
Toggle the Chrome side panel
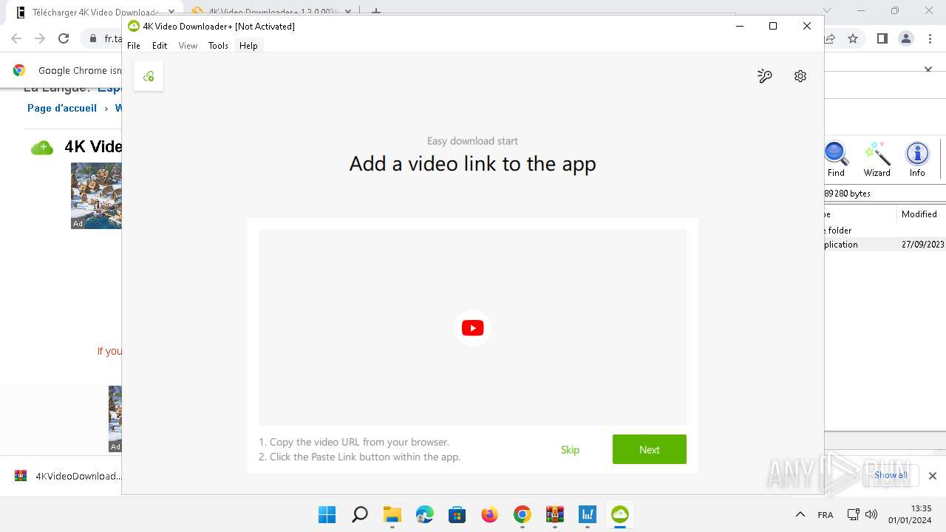(x=882, y=38)
